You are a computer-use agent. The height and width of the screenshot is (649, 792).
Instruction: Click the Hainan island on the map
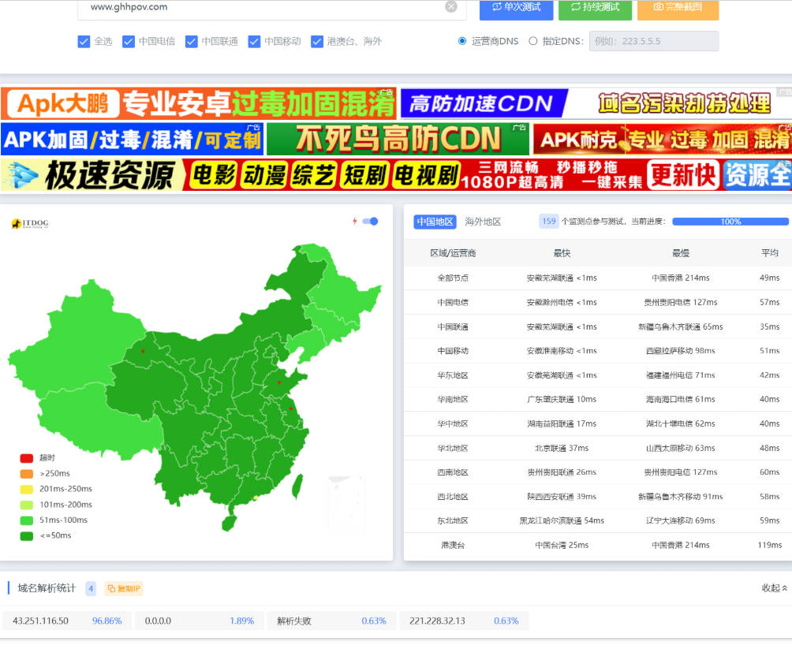(x=229, y=522)
